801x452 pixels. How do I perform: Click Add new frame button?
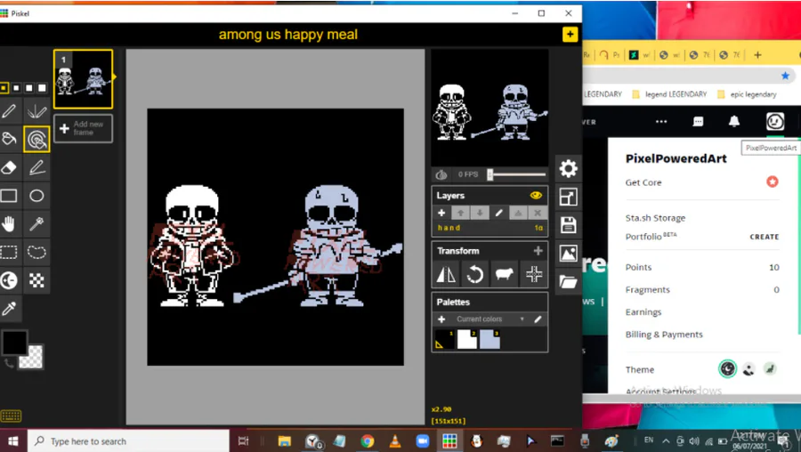tap(84, 128)
